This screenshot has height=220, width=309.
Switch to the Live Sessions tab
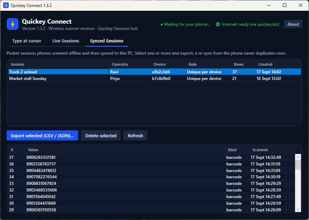[x=66, y=41]
